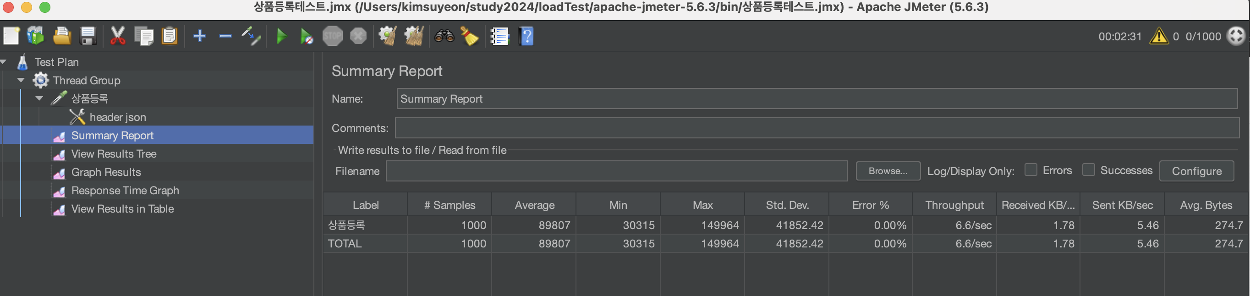1250x296 pixels.
Task: Click the Std. Dev. column header
Action: click(x=787, y=205)
